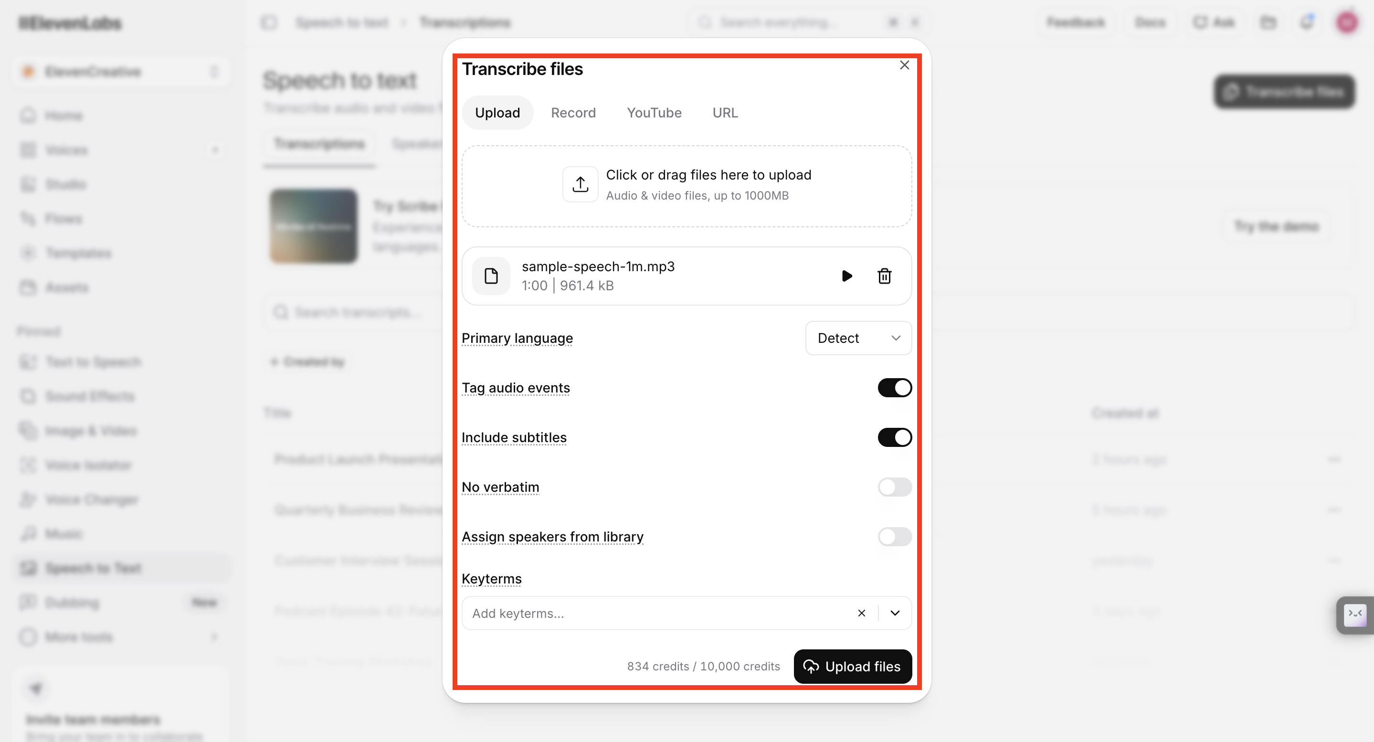Click Try the demo in background page

pos(1276,226)
